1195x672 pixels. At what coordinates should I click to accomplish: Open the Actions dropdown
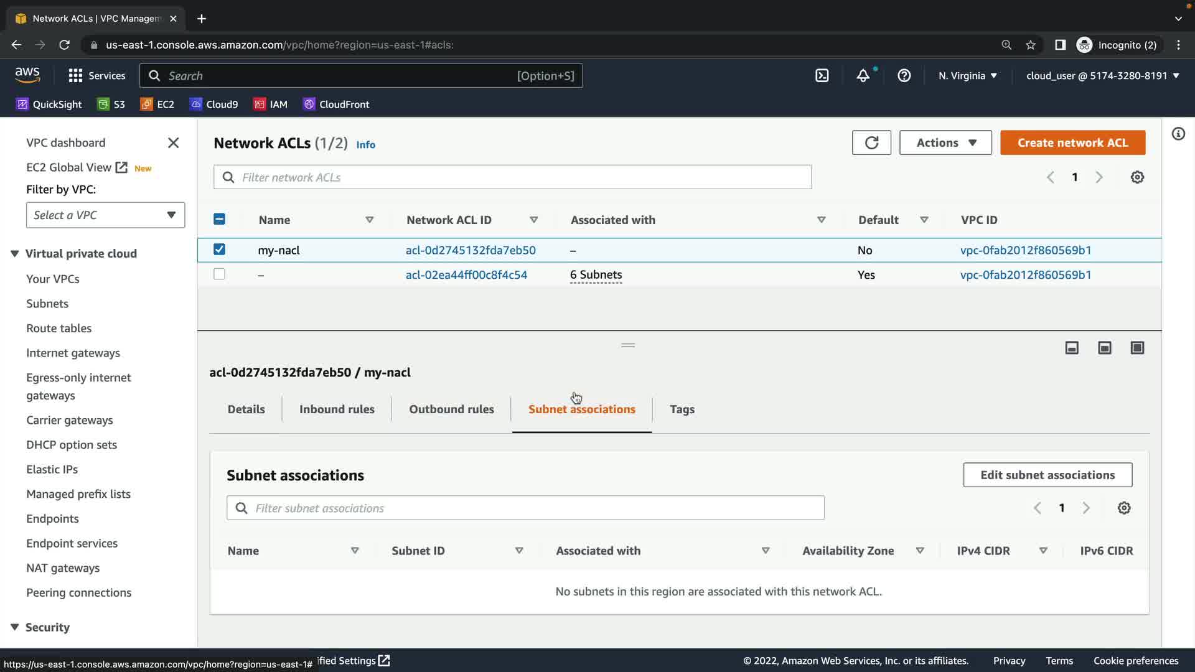pos(945,142)
